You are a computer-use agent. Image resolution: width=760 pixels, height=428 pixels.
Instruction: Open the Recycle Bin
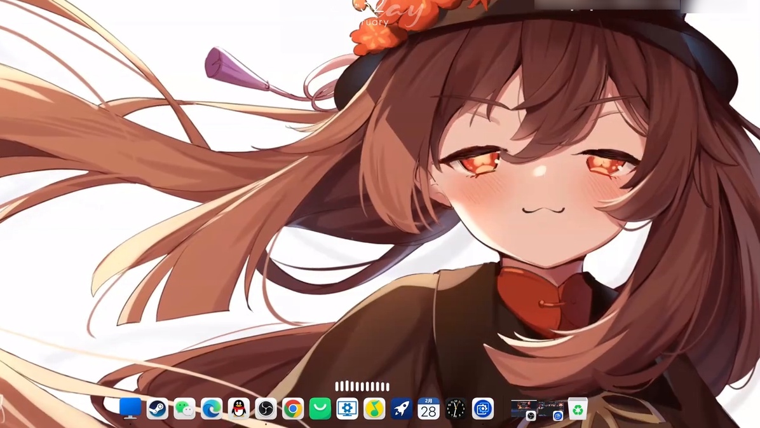point(577,409)
